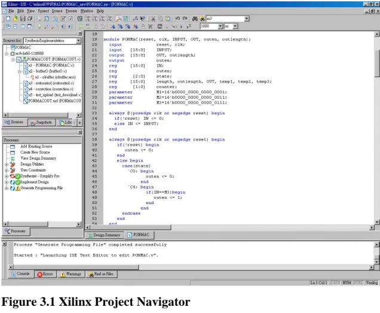This screenshot has width=380, height=313.
Task: Click the Redo arrow icon
Action: point(185,19)
